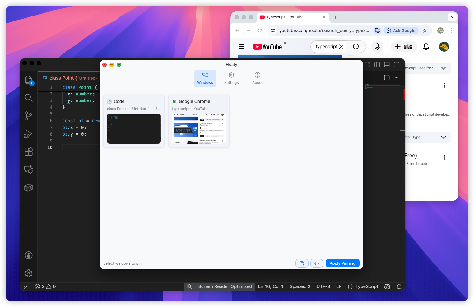Expand the TypeScript benefits accordion item

tap(443, 137)
